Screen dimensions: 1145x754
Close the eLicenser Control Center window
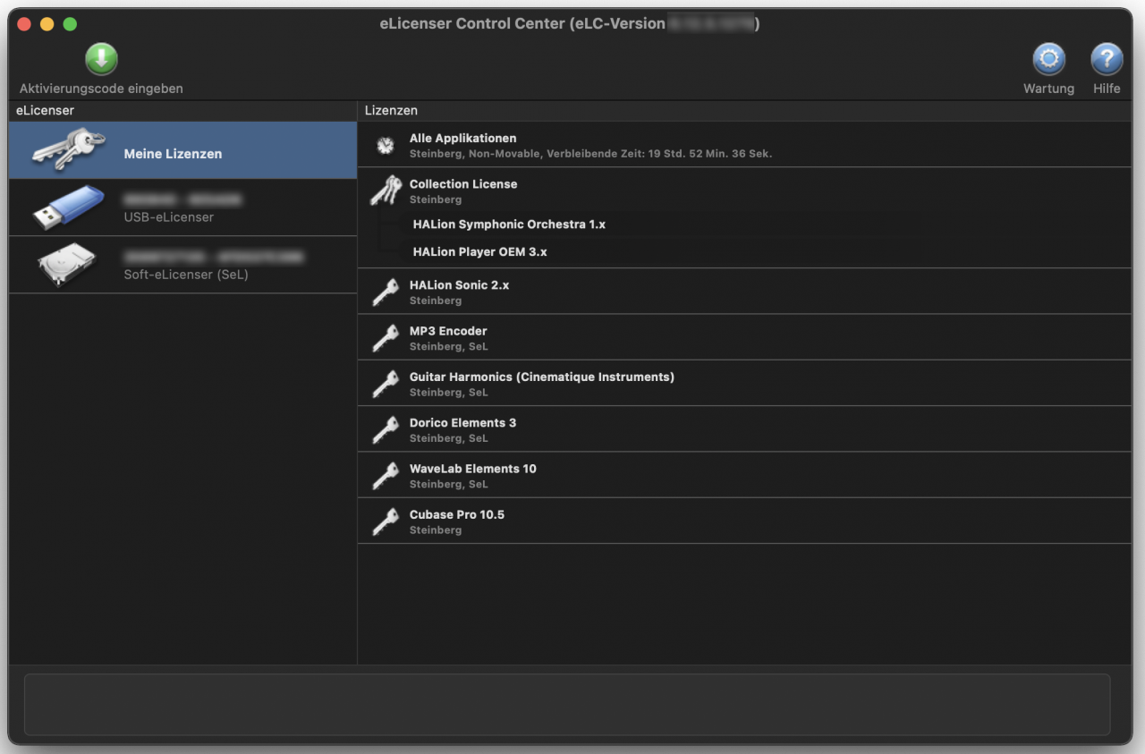point(24,24)
